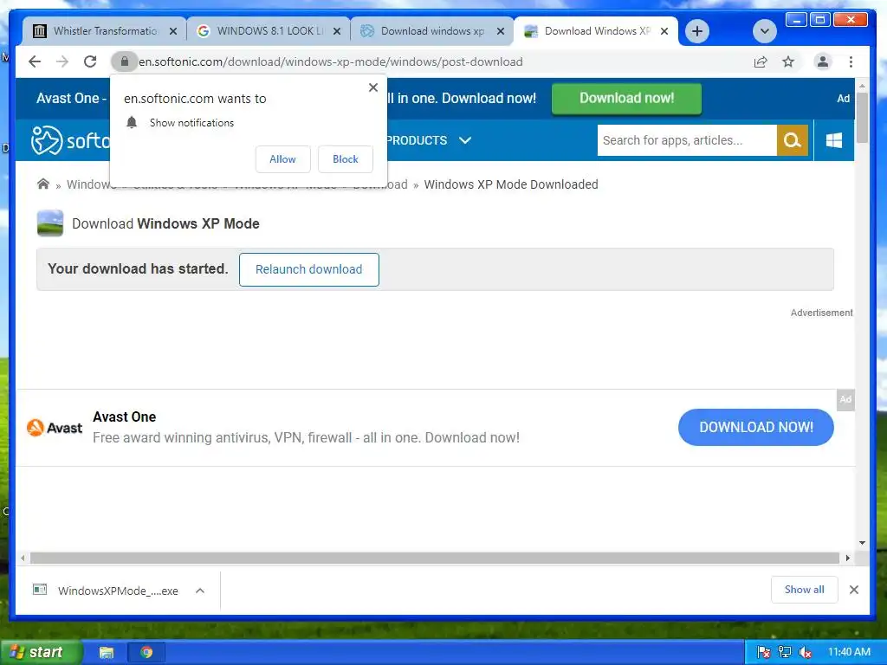Expand the PRODUCTS dropdown menu
This screenshot has height=665, width=887.
(428, 140)
